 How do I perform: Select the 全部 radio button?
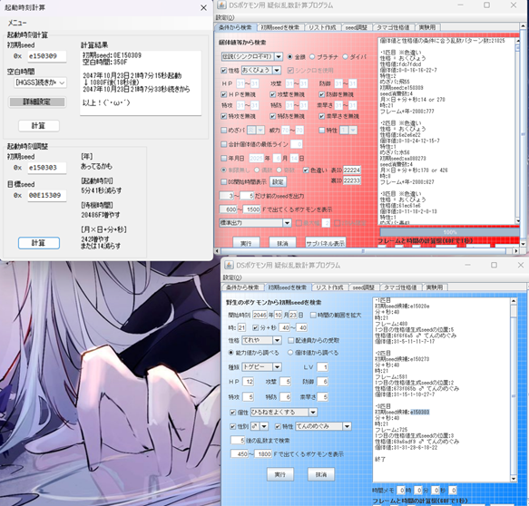pyautogui.click(x=289, y=57)
